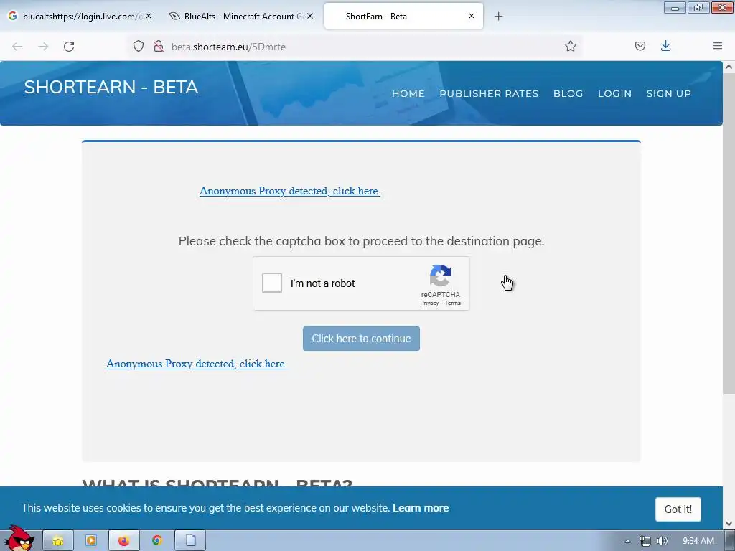Open the LOGIN nav item
This screenshot has height=551, width=735.
pos(614,93)
